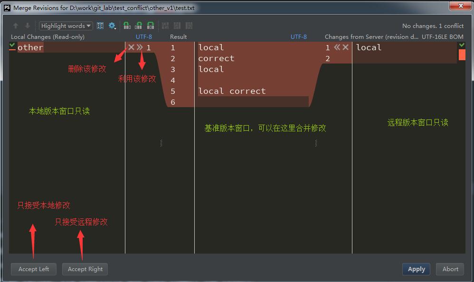The image size is (474, 282).
Task: Click the UTF-8 encoding link of local pane
Action: tap(144, 37)
